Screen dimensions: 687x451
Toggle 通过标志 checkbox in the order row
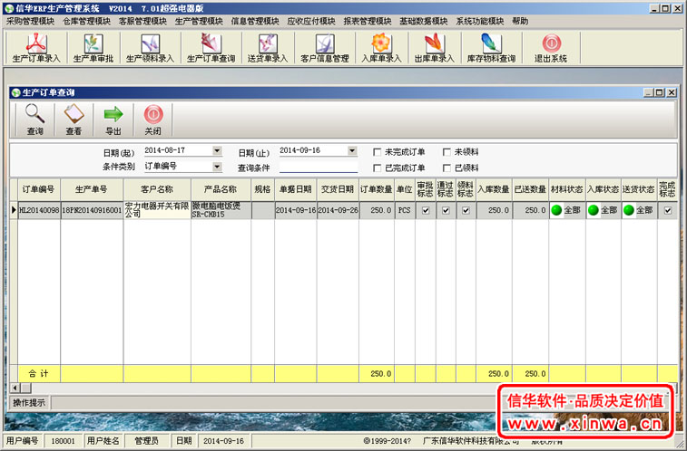(x=446, y=210)
